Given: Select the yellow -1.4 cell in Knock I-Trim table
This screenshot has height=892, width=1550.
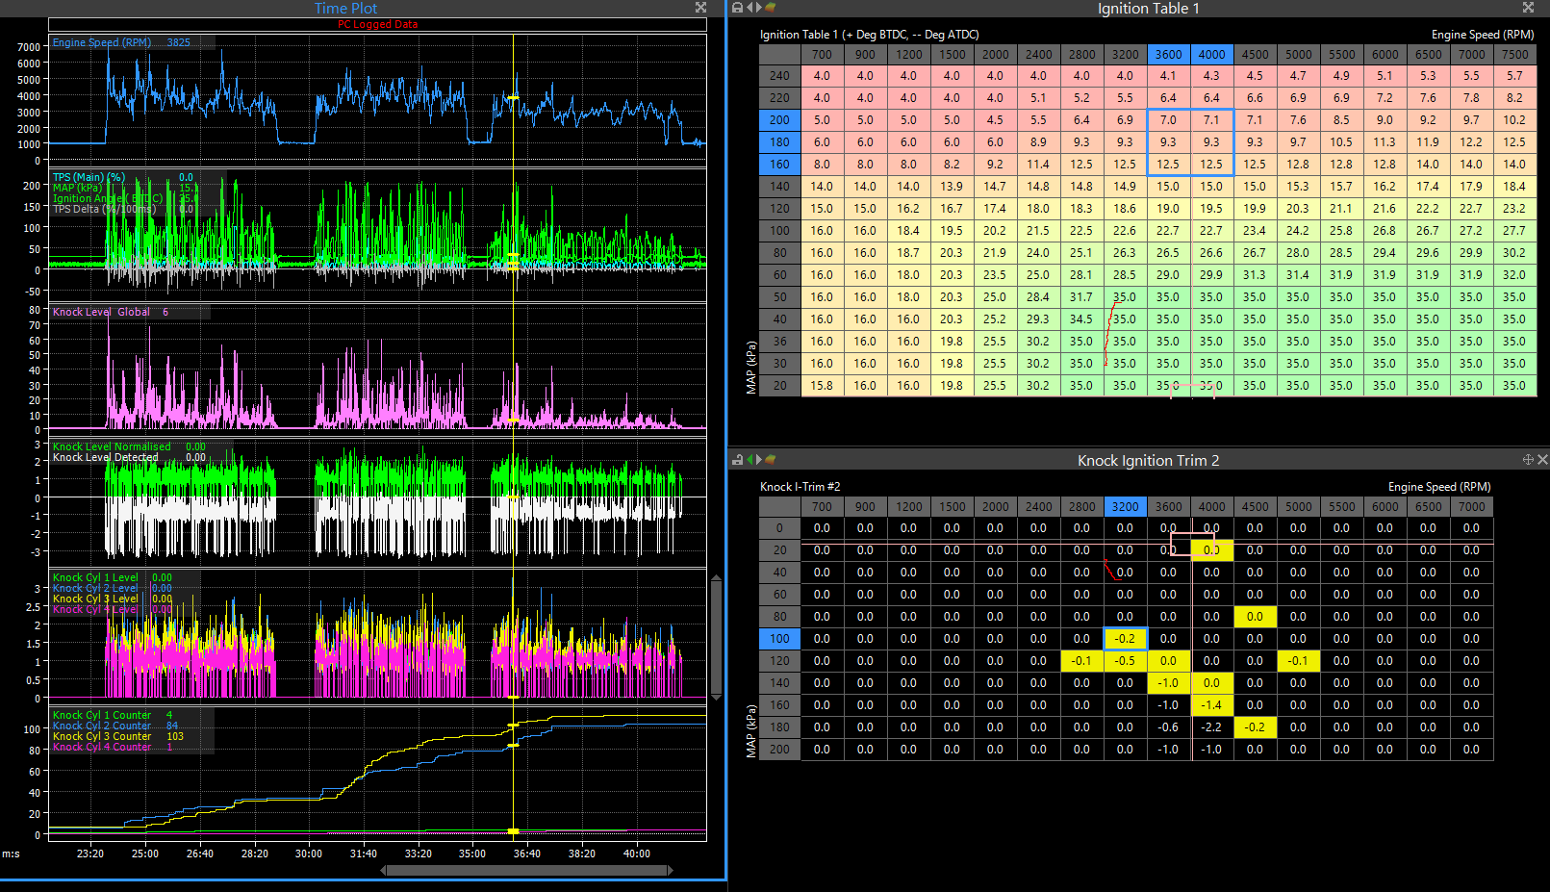Looking at the screenshot, I should point(1211,705).
